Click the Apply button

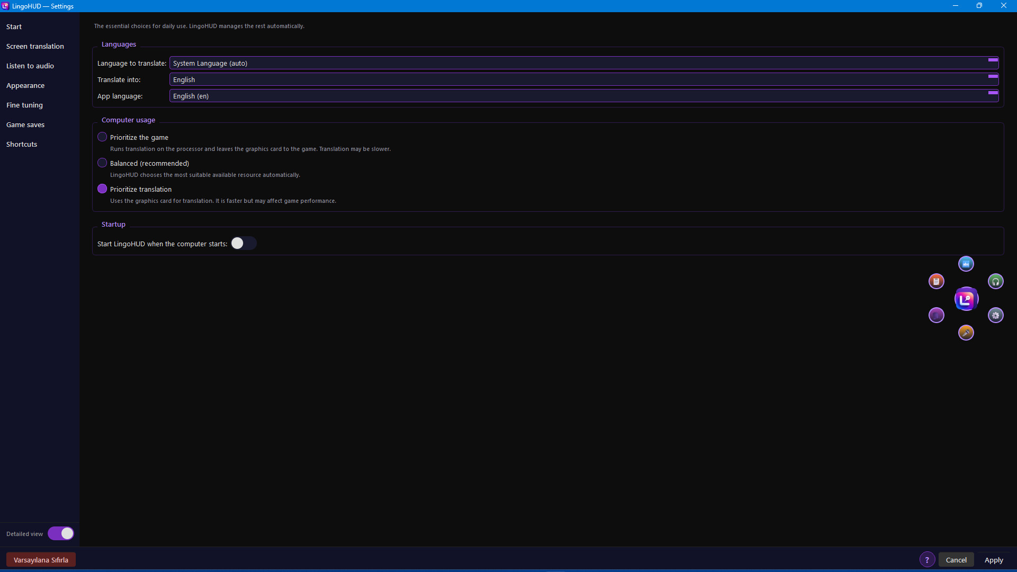tap(994, 560)
